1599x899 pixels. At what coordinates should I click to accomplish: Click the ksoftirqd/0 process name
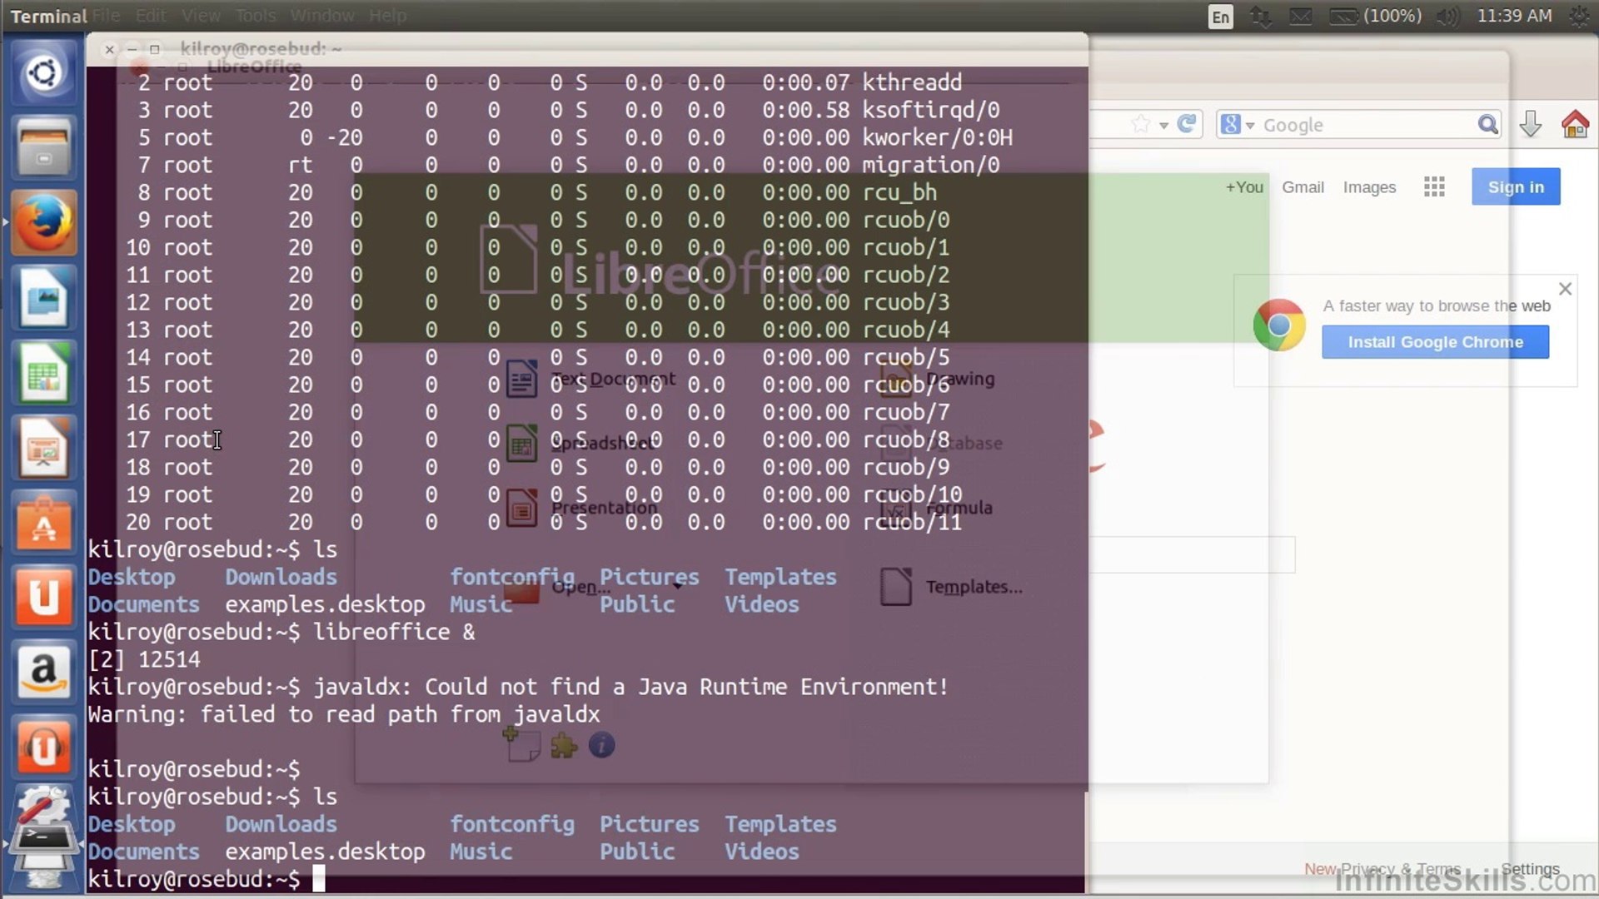(x=930, y=110)
